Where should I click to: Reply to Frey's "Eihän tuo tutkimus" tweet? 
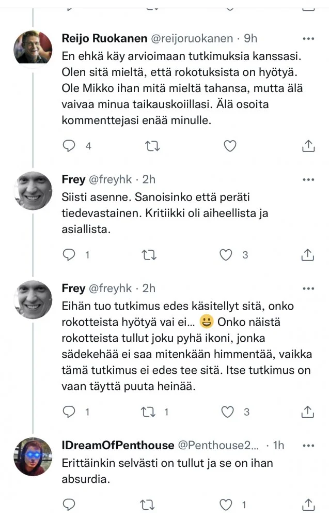69,412
